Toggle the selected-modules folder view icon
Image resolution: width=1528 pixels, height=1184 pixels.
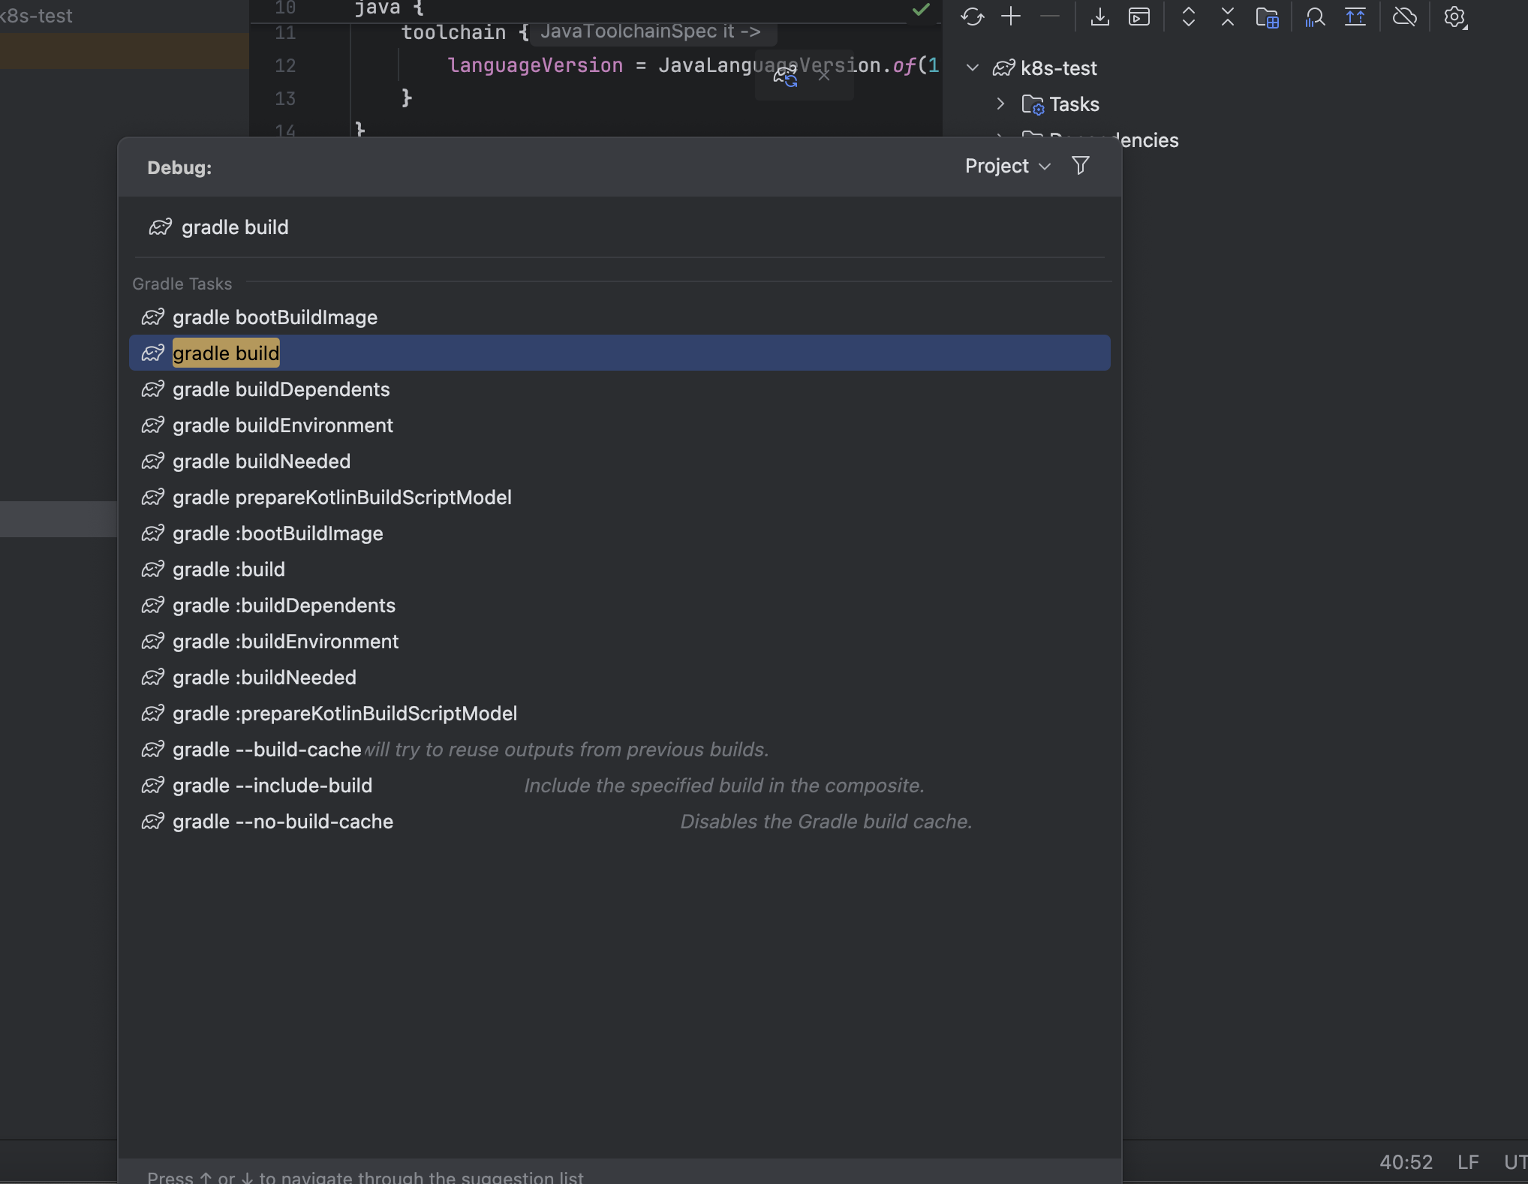(x=1267, y=17)
